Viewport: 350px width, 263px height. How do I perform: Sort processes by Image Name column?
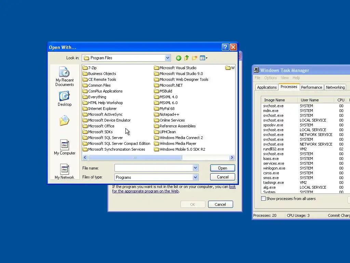click(x=279, y=100)
